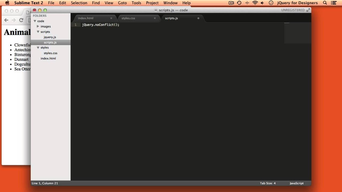Open the View menu
342x192 pixels.
click(109, 3)
